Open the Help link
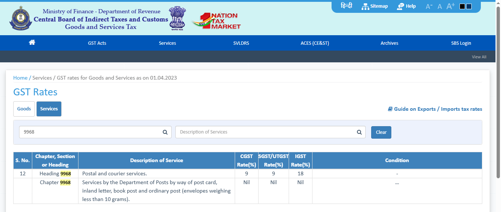The height and width of the screenshot is (212, 501). click(x=406, y=6)
